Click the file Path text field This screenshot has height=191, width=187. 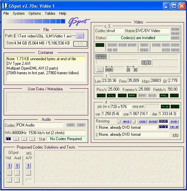point(42,36)
